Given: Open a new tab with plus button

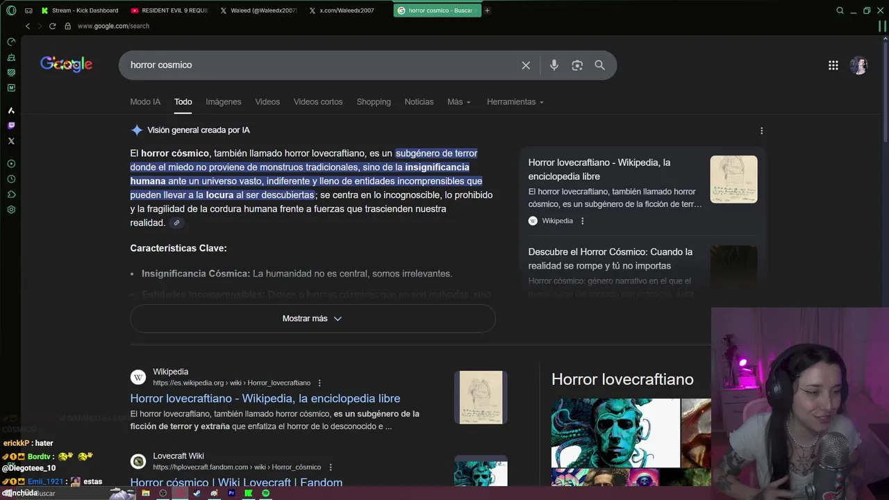Looking at the screenshot, I should click(487, 10).
